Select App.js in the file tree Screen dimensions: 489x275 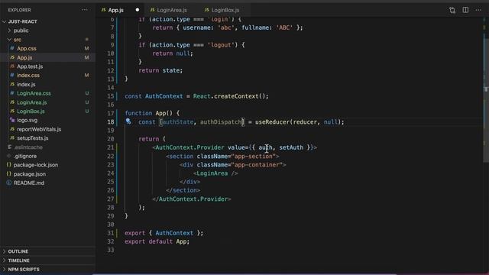pyautogui.click(x=24, y=58)
